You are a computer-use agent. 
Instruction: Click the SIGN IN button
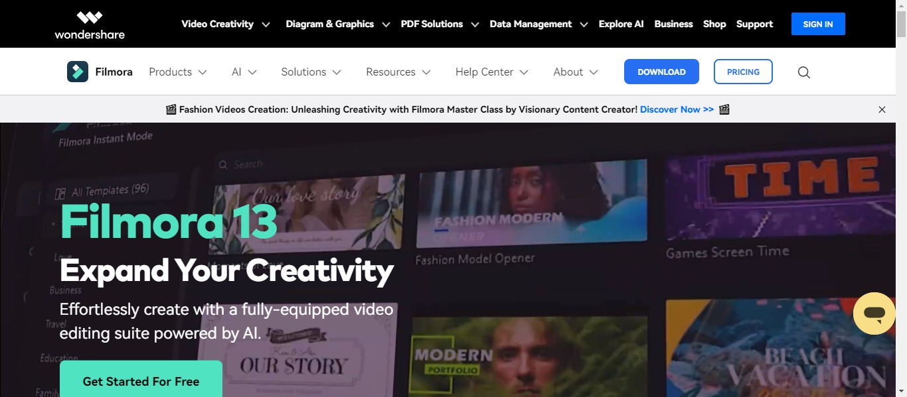[818, 24]
